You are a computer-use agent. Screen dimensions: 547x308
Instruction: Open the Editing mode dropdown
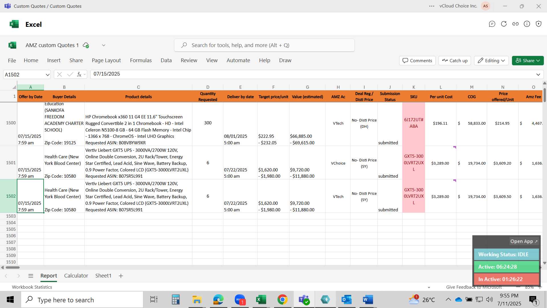[491, 60]
